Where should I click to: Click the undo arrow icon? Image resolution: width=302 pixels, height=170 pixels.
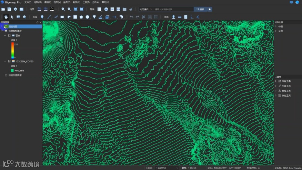coord(131,17)
